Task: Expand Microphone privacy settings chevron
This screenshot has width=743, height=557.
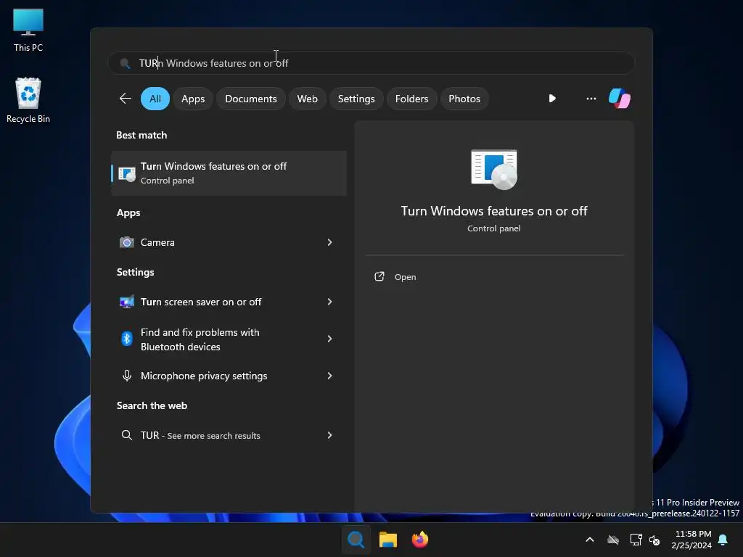Action: [x=330, y=376]
